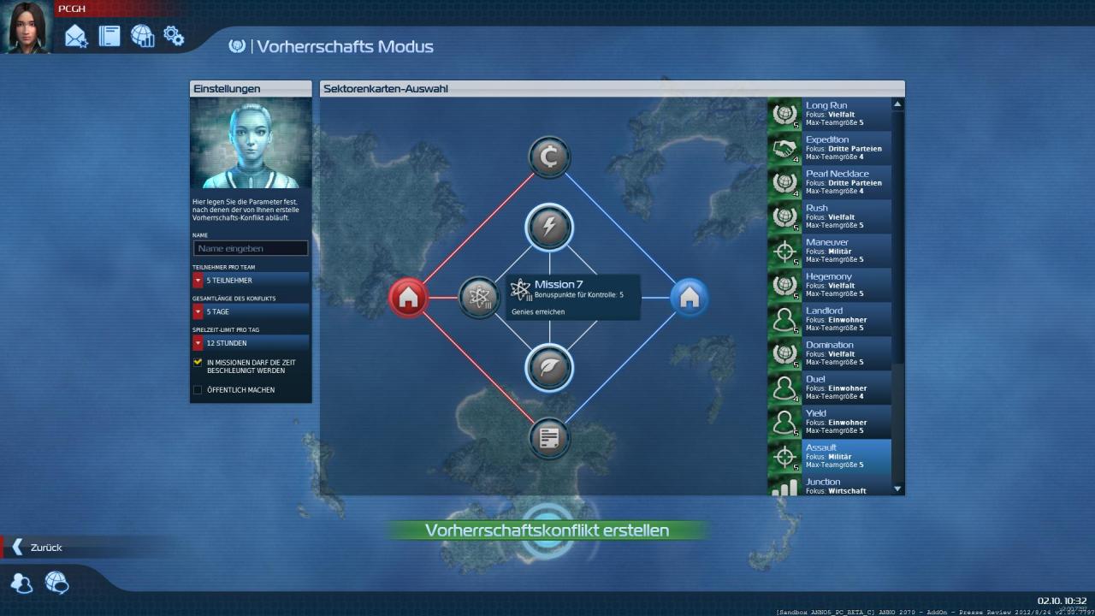This screenshot has height=616, width=1095.
Task: Click the PCGH player avatar portrait
Action: 27,27
